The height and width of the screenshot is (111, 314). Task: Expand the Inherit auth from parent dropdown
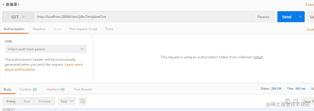(46, 49)
